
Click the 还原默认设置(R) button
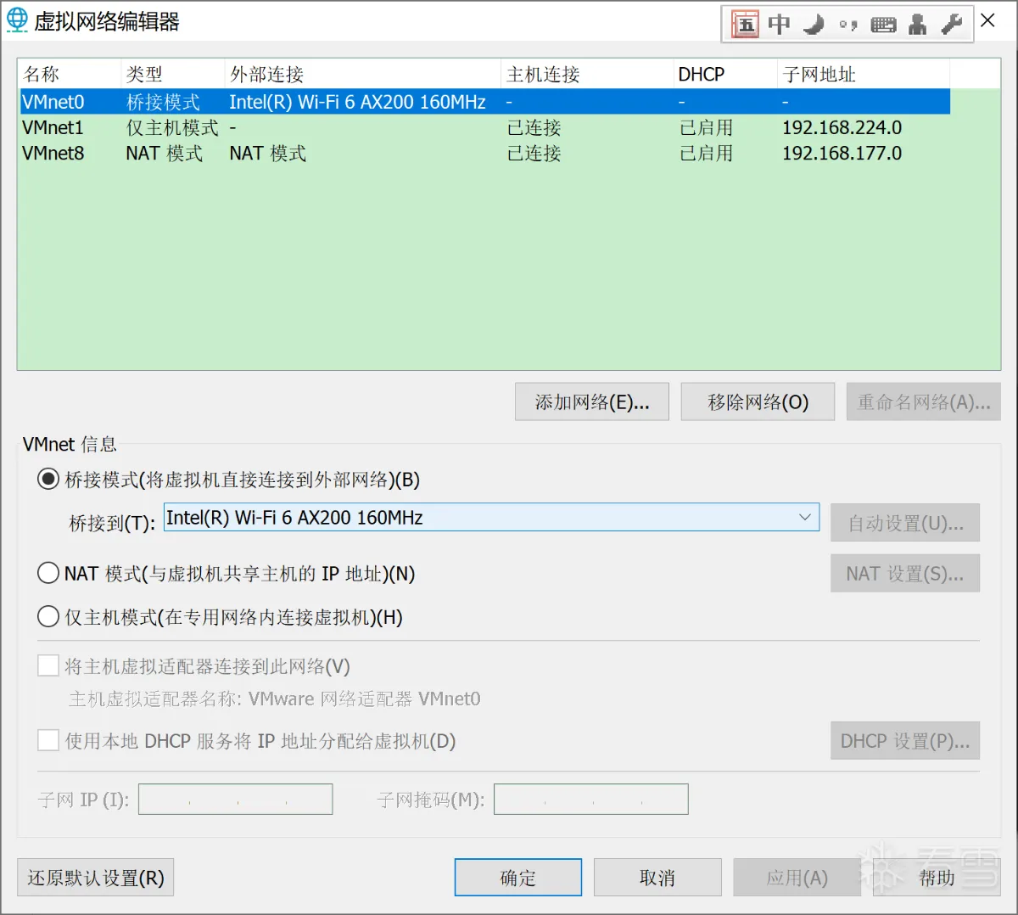tap(95, 877)
